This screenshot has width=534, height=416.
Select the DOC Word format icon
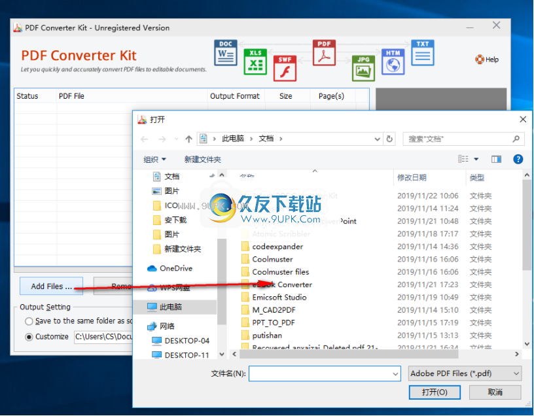point(226,53)
